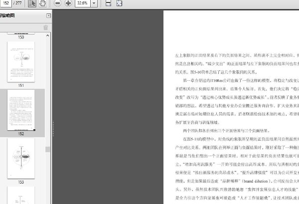299x204 pixels.
Task: Click the 32.6% zoom level field
Action: pos(83,3)
